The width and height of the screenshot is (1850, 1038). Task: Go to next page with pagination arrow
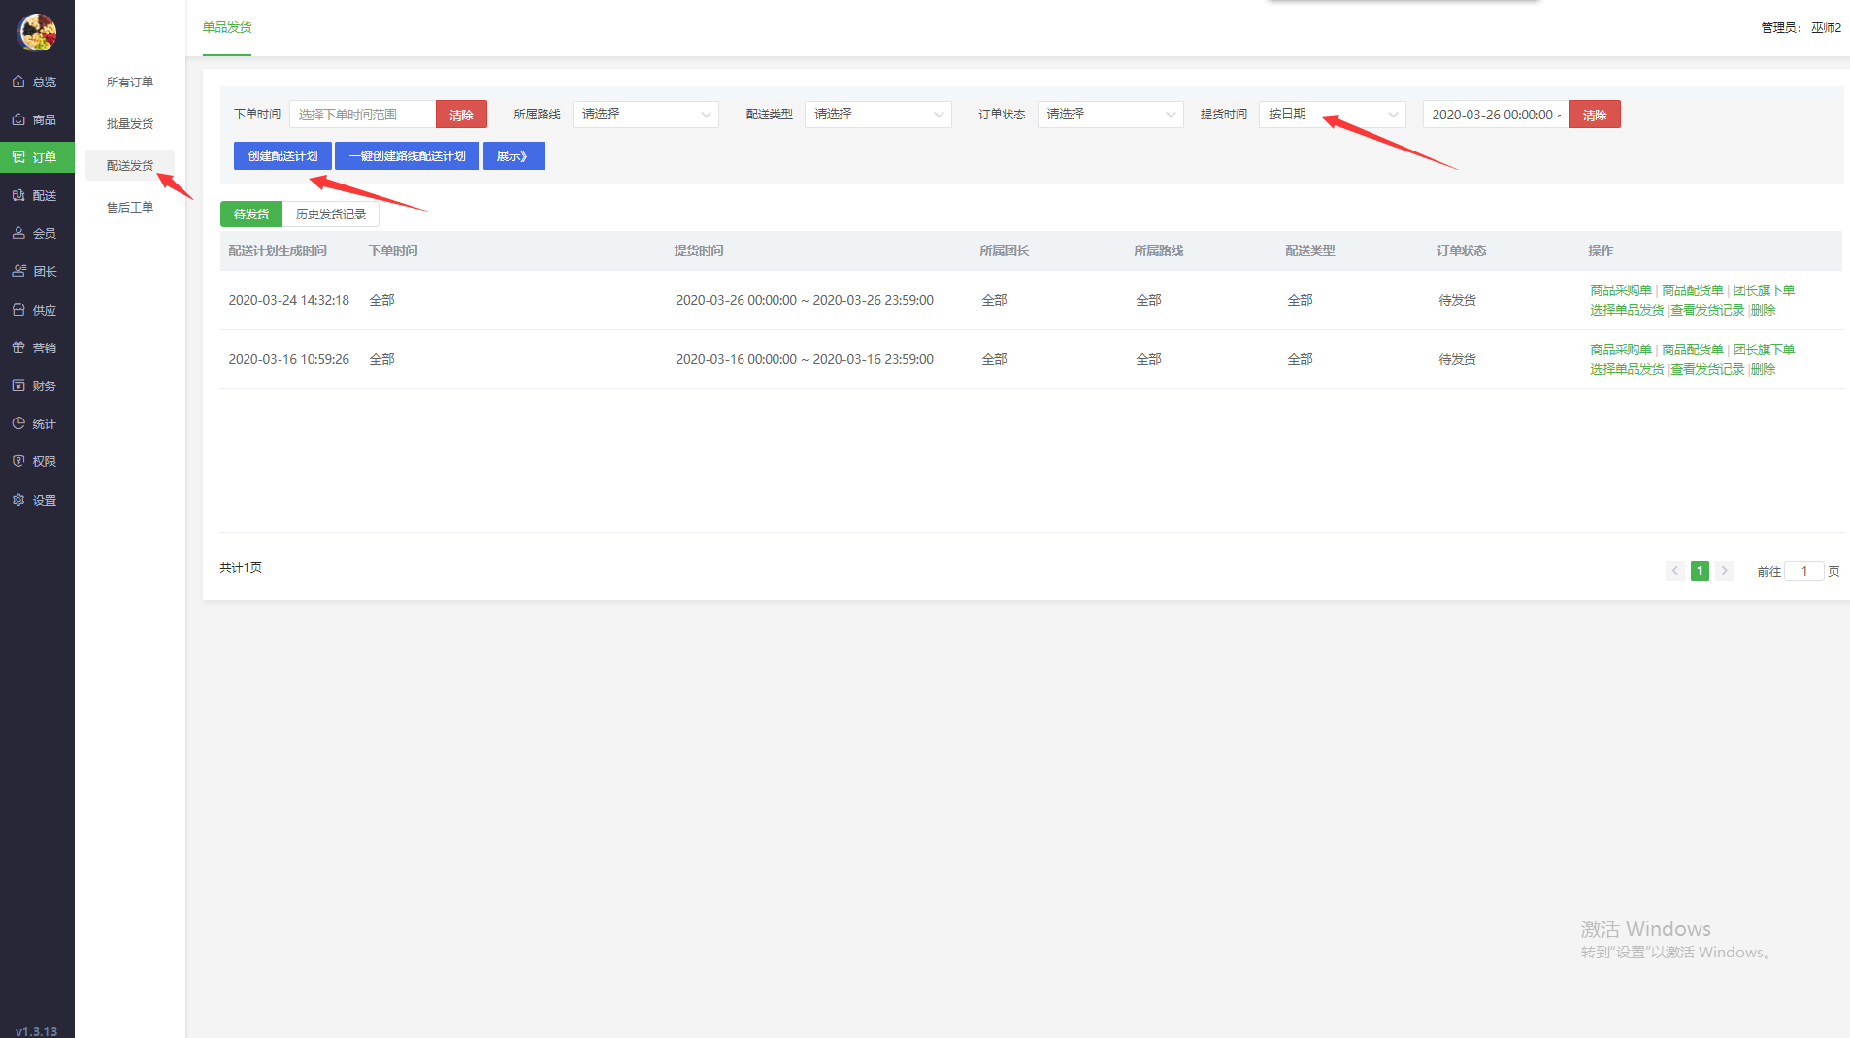coord(1724,571)
